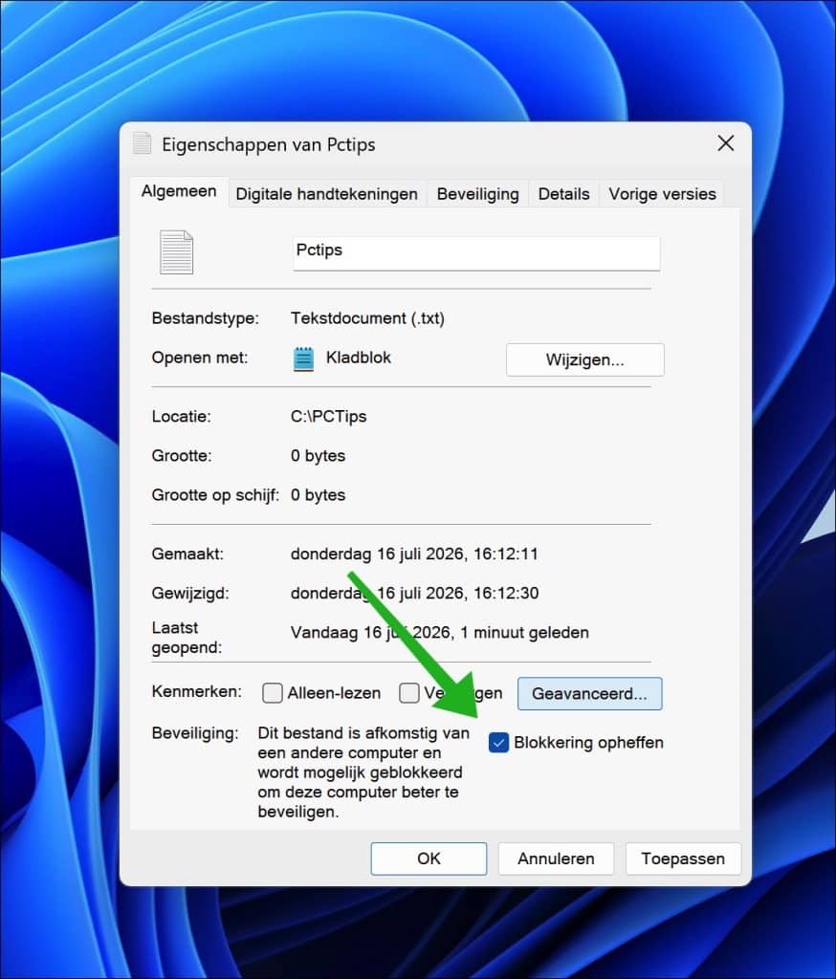The width and height of the screenshot is (836, 979).
Task: Click the '1 minuut geleden' last opened value
Action: coord(439,633)
